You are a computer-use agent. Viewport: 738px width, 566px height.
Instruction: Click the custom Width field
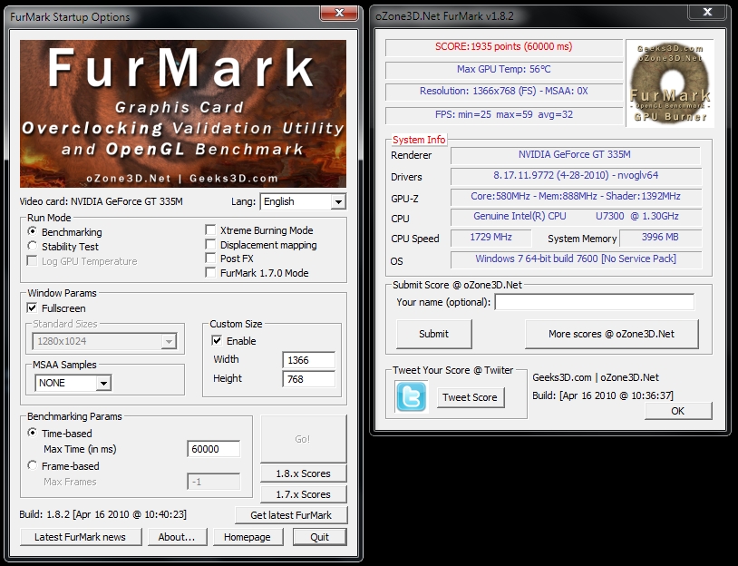pos(309,360)
